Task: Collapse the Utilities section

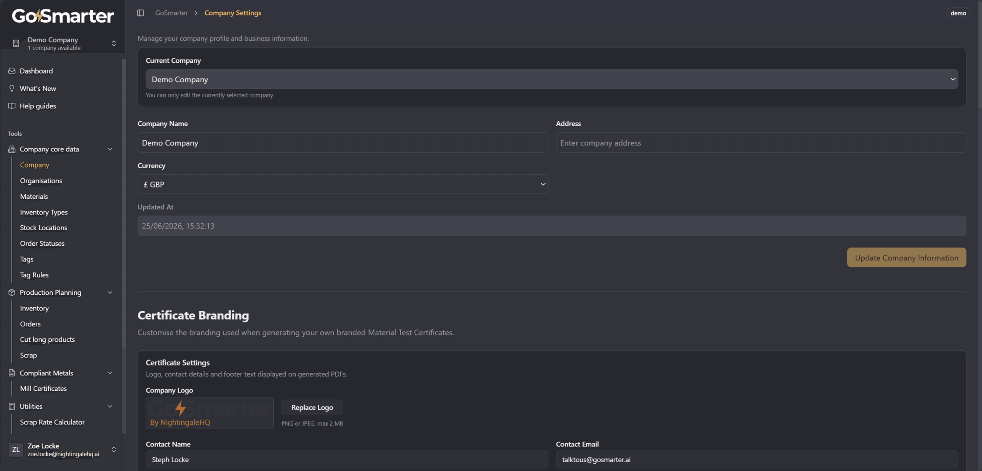Action: pos(110,406)
